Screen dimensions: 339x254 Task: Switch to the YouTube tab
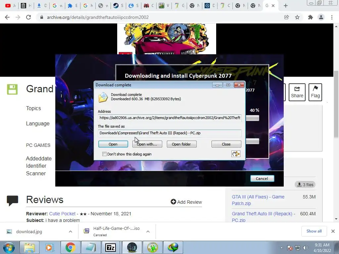(10, 6)
